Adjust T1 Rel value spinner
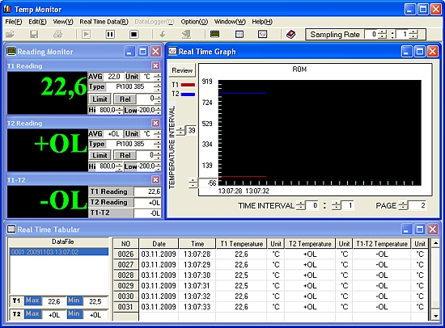 158,99
